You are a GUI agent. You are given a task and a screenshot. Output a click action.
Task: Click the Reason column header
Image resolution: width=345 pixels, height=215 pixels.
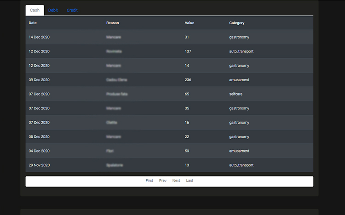[x=113, y=23]
